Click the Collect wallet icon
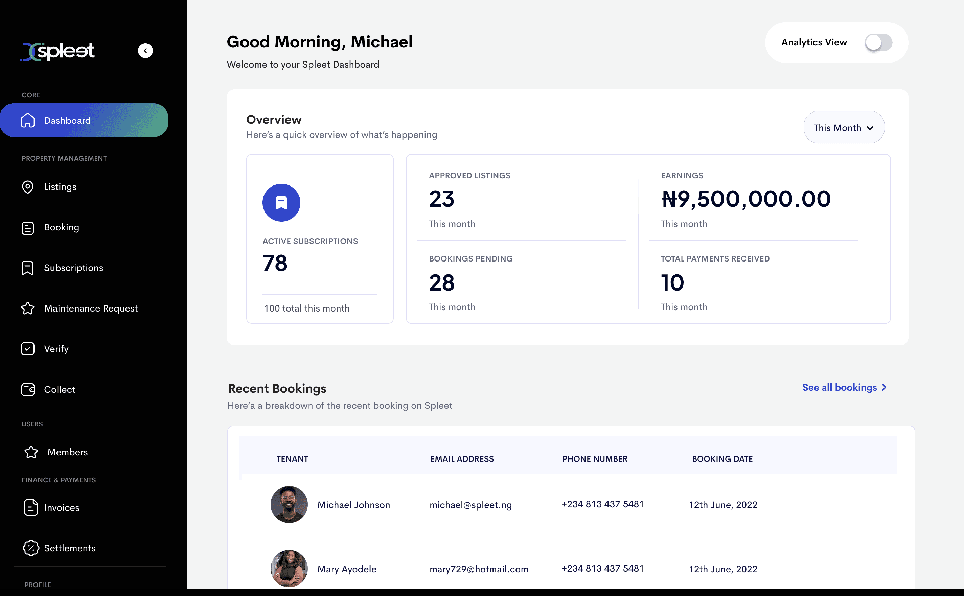This screenshot has height=596, width=964. (28, 390)
